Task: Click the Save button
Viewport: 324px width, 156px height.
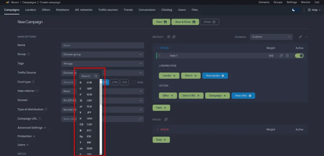Action: click(x=161, y=22)
